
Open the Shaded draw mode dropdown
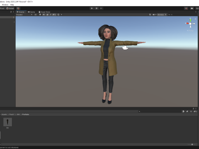[24, 14]
